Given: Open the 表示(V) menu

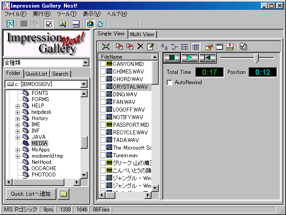Looking at the screenshot, I should 92,14.
